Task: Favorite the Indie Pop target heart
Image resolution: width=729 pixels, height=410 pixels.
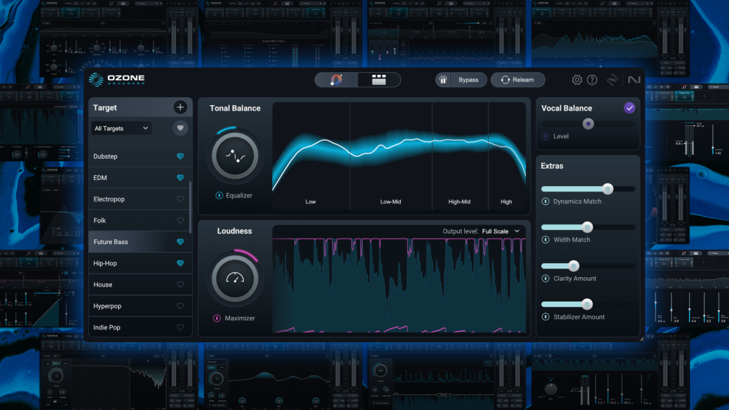Action: [x=180, y=327]
